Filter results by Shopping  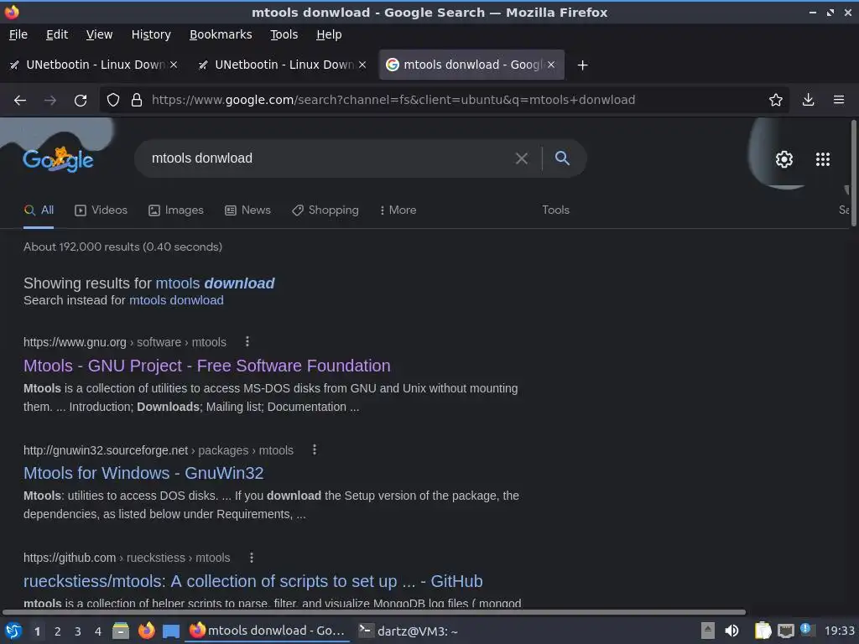pyautogui.click(x=325, y=210)
